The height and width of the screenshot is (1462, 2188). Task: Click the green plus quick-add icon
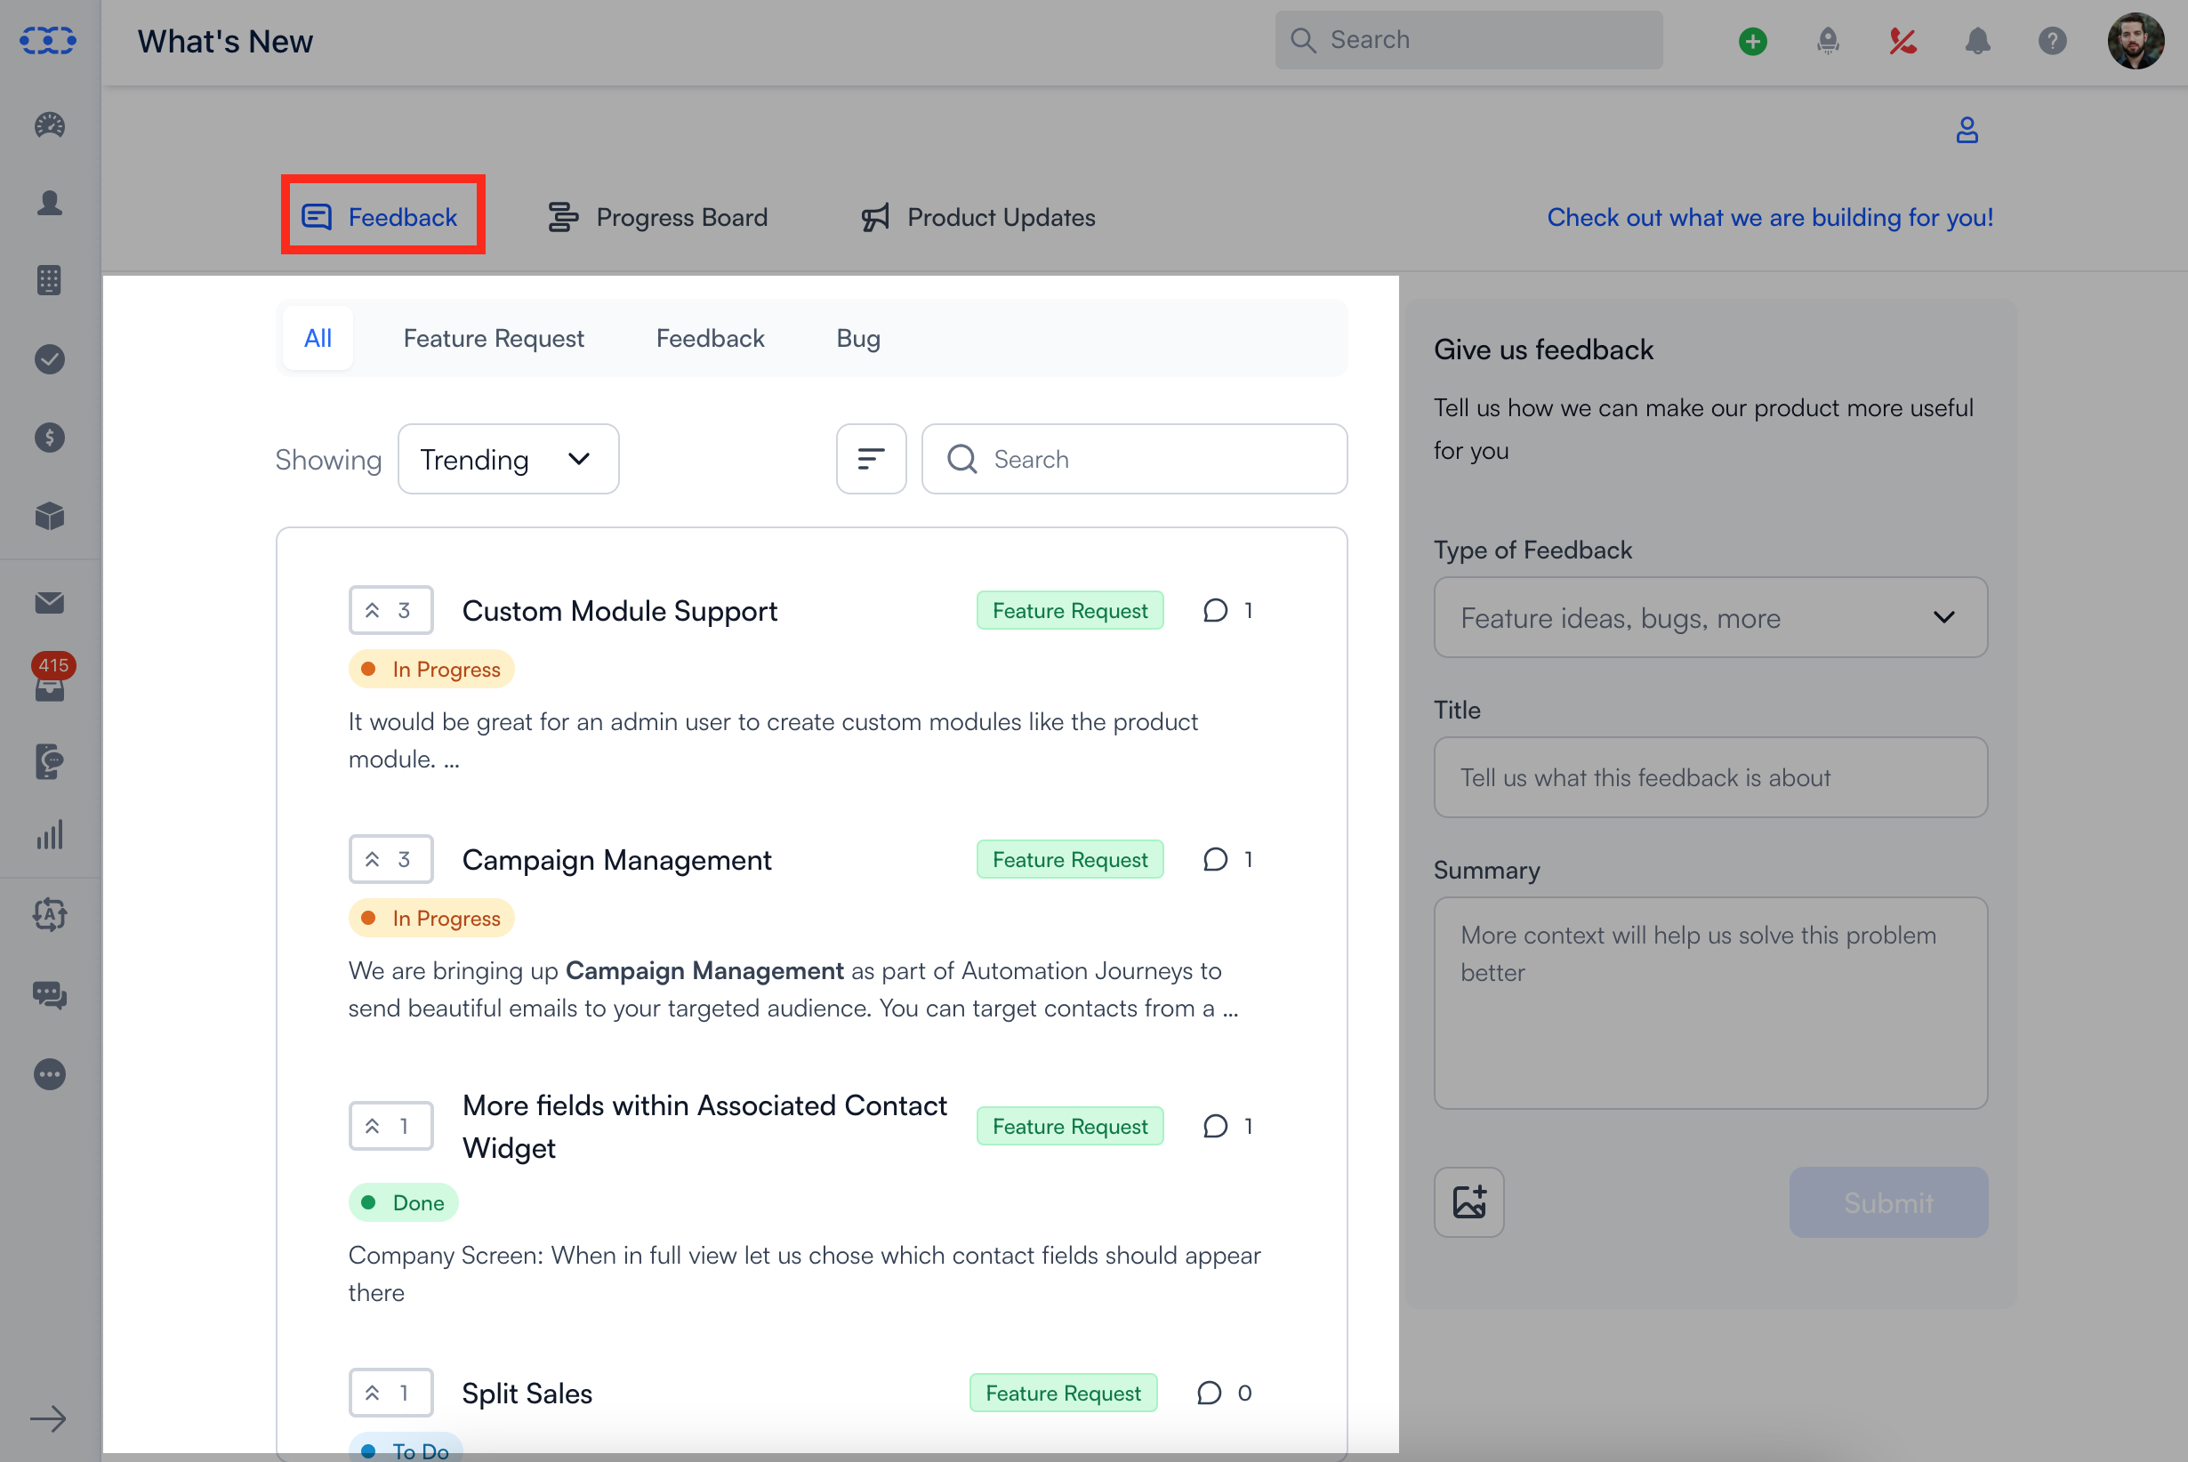[1753, 41]
